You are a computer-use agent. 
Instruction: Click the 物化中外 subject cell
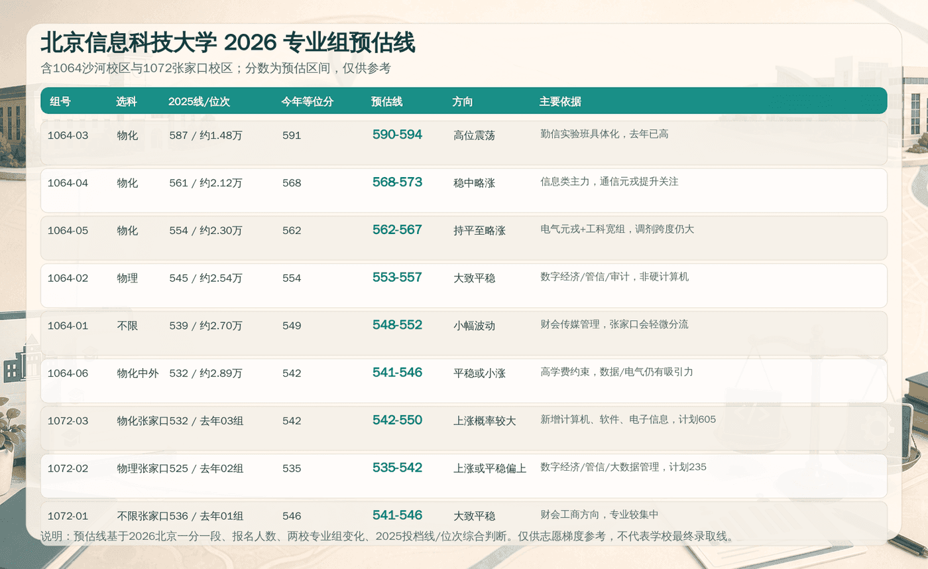click(x=138, y=373)
